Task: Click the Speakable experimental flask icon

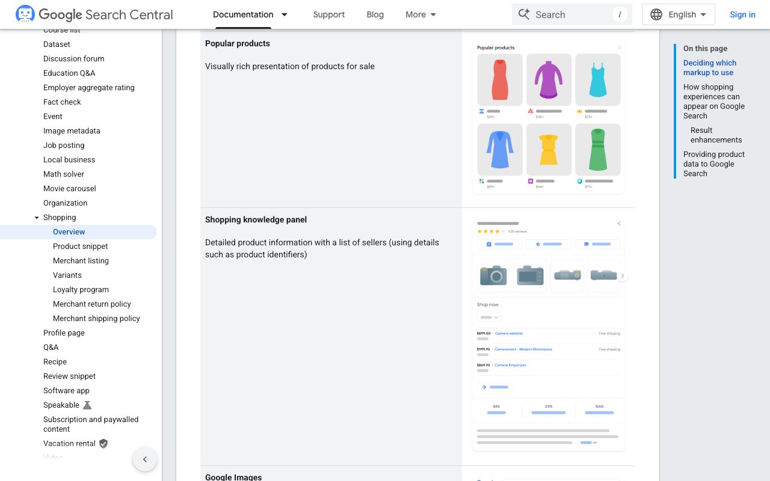Action: click(87, 405)
